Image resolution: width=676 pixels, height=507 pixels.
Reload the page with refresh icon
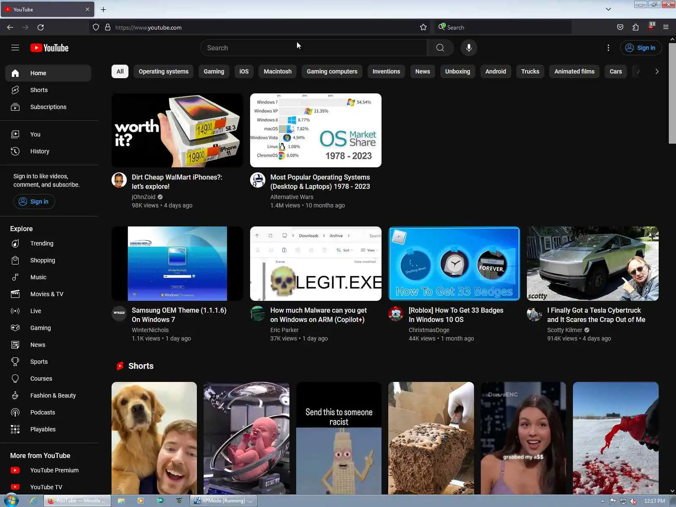pos(41,27)
